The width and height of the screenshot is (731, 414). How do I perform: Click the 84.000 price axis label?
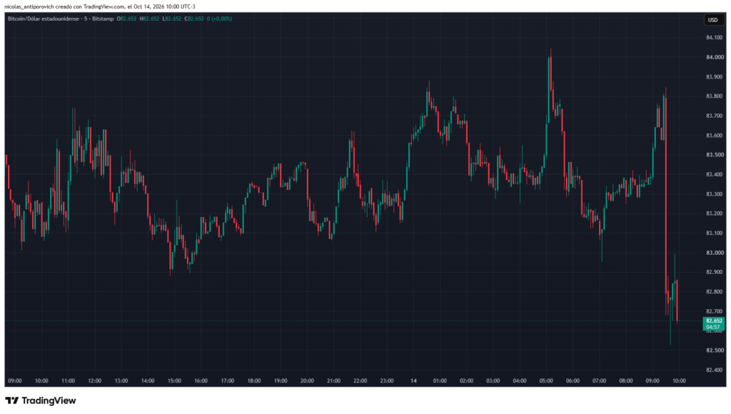715,57
